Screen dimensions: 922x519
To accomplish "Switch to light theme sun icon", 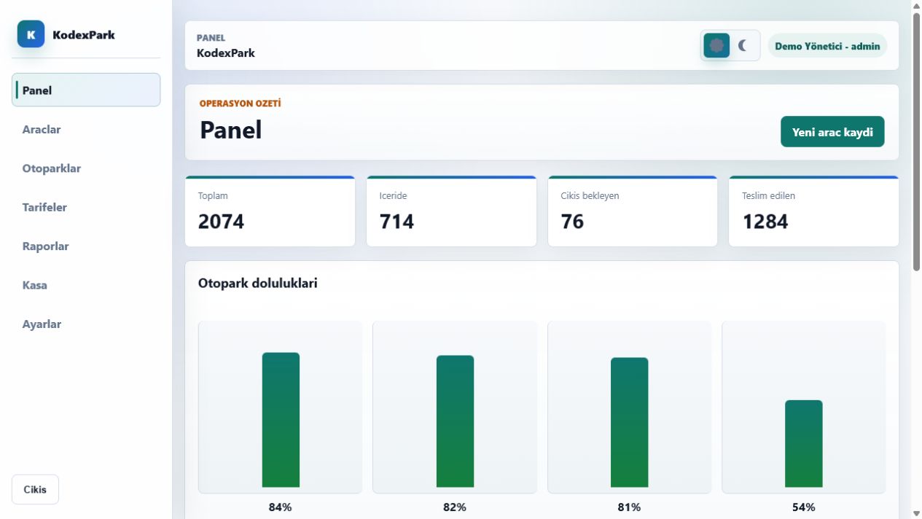I will click(716, 45).
